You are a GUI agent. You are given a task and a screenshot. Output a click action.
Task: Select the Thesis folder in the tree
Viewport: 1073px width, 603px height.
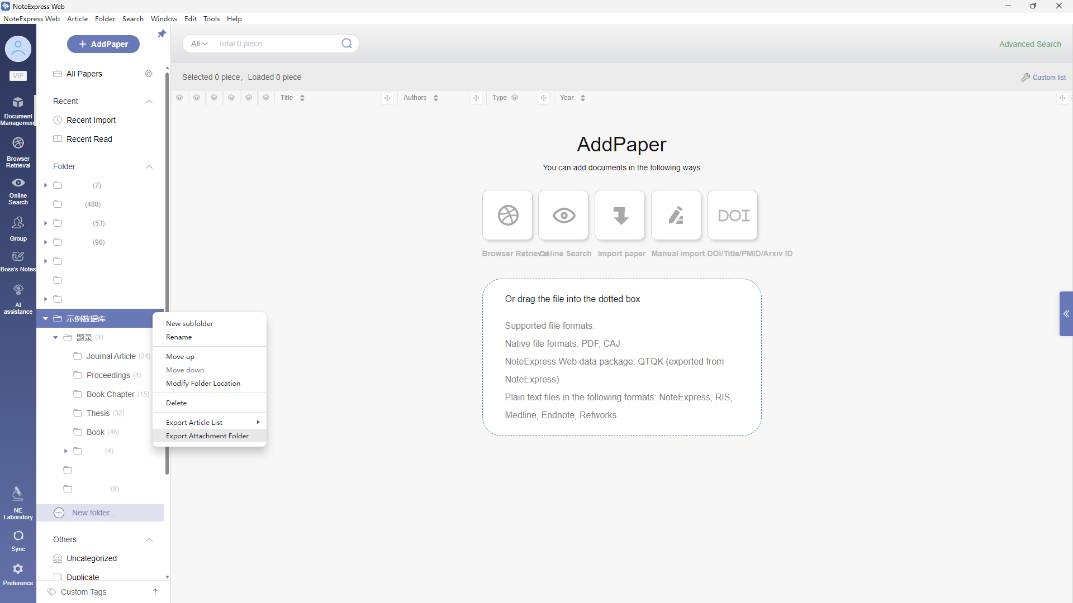click(98, 413)
